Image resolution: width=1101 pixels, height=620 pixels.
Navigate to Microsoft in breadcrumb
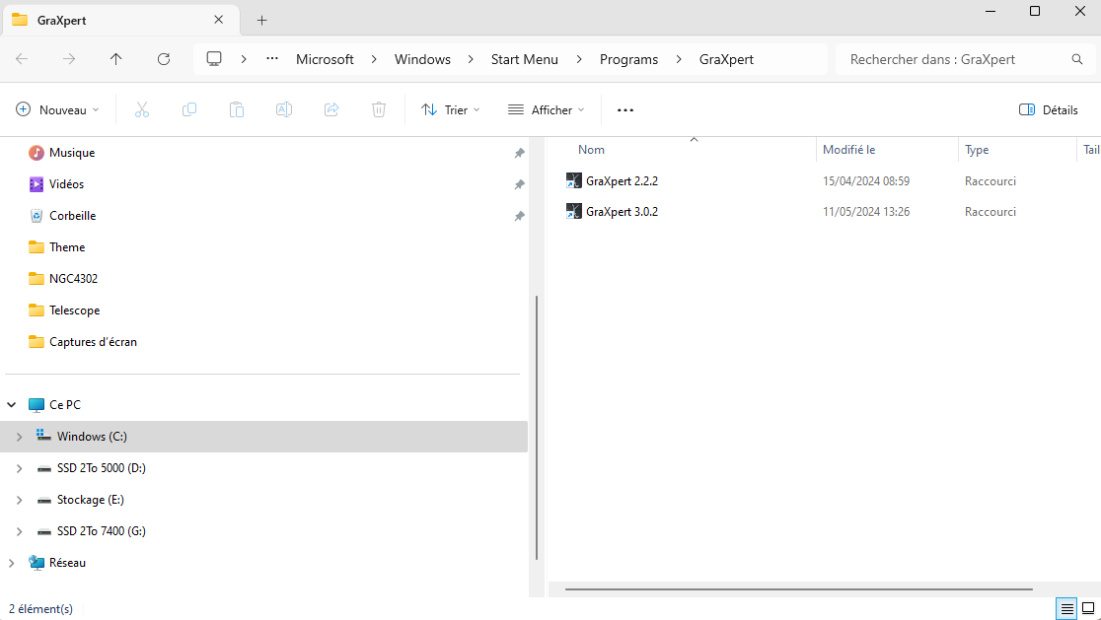coord(326,59)
